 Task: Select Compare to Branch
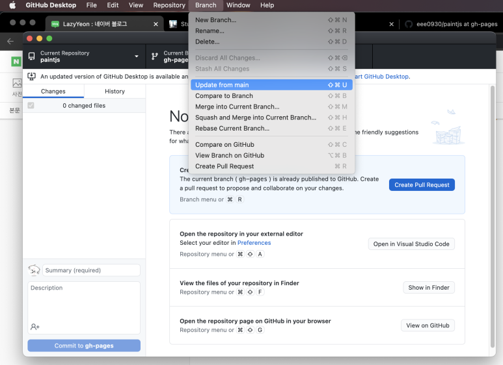pos(271,95)
